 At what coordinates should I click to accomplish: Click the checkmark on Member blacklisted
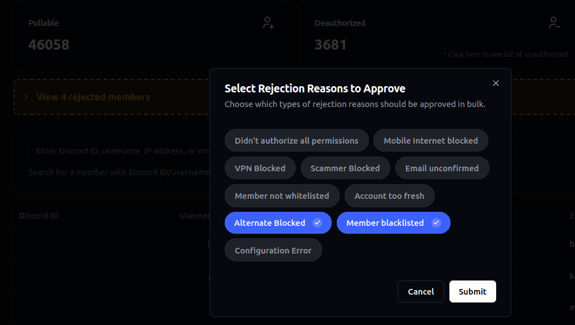pos(436,223)
